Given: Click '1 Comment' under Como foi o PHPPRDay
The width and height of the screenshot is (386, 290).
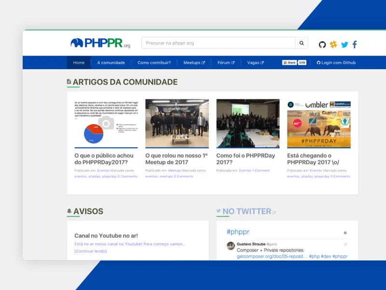Looking at the screenshot, I should [x=261, y=171].
